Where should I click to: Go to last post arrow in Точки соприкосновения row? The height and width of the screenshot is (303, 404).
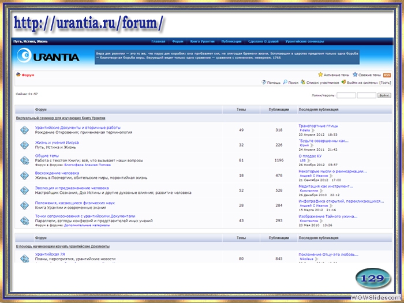[321, 221]
